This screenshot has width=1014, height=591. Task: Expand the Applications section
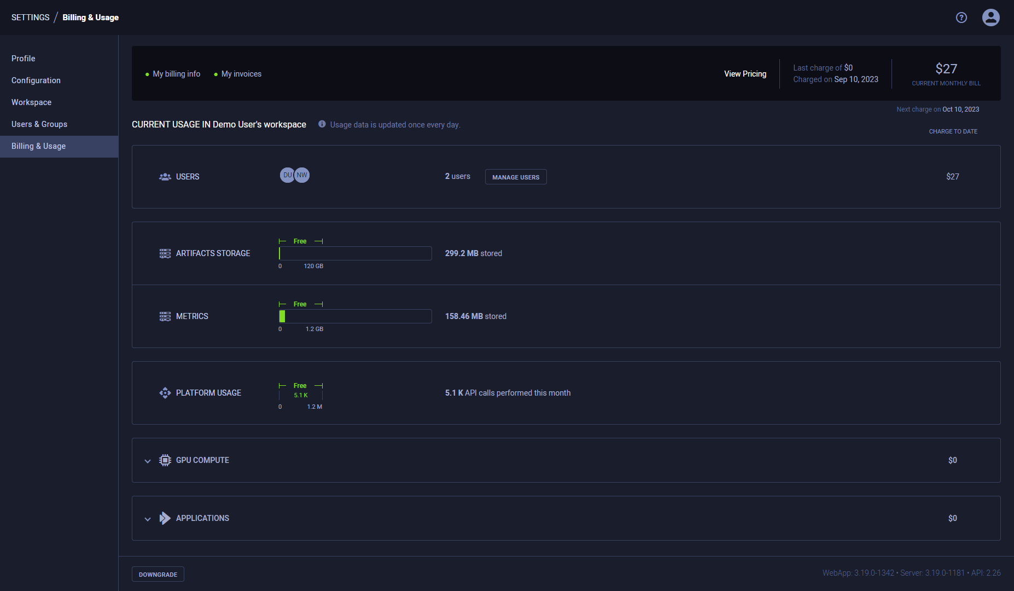pos(148,519)
